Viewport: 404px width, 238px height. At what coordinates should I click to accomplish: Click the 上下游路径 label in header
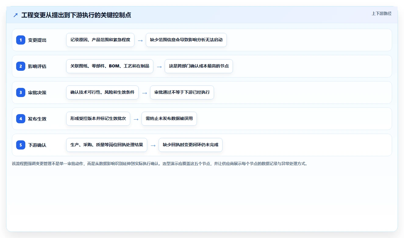pos(381,13)
